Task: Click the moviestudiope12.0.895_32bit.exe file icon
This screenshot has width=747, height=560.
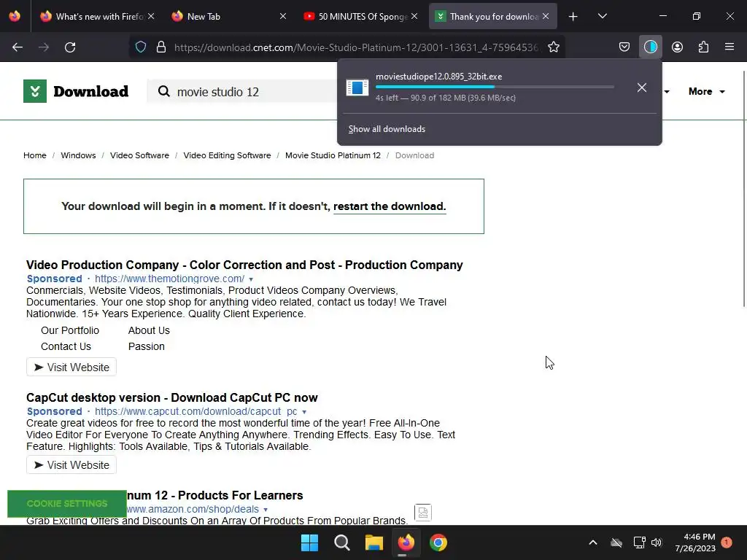Action: pyautogui.click(x=357, y=87)
